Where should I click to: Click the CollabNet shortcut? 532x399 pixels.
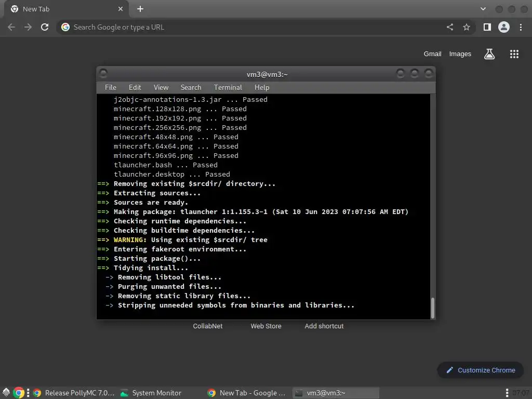point(208,326)
